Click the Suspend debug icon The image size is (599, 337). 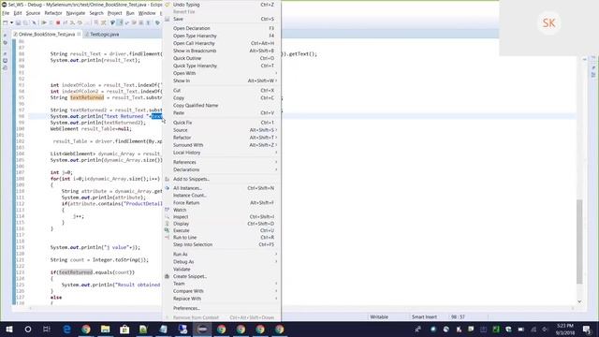pos(51,22)
